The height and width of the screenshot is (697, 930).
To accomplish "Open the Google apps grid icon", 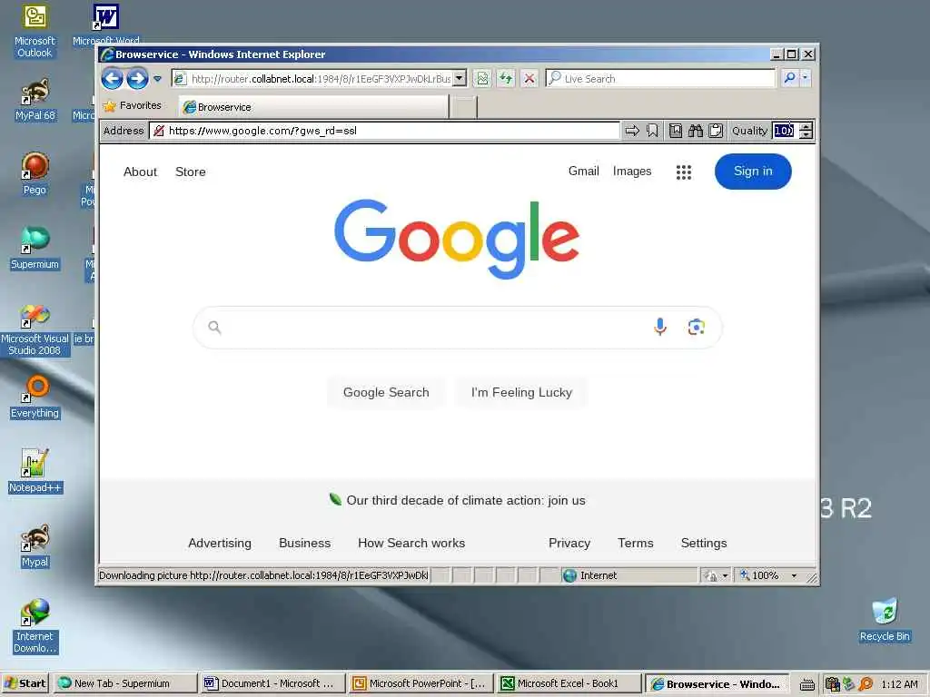I will pos(683,172).
